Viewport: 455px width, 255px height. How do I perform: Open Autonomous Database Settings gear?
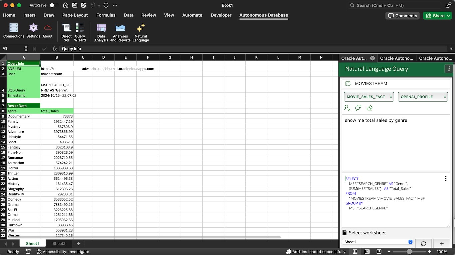33,31
